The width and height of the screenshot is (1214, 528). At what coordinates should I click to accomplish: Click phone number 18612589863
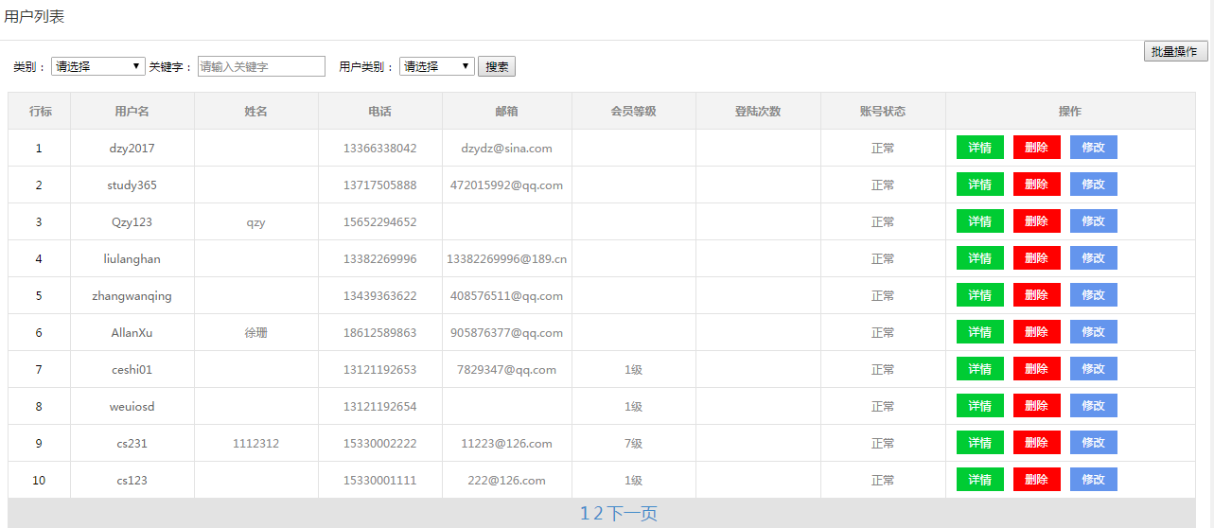point(379,333)
